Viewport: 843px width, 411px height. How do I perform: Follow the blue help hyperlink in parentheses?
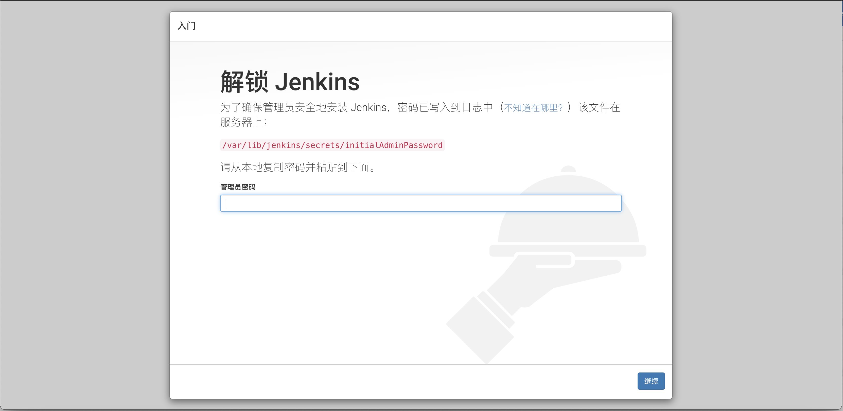pyautogui.click(x=533, y=107)
